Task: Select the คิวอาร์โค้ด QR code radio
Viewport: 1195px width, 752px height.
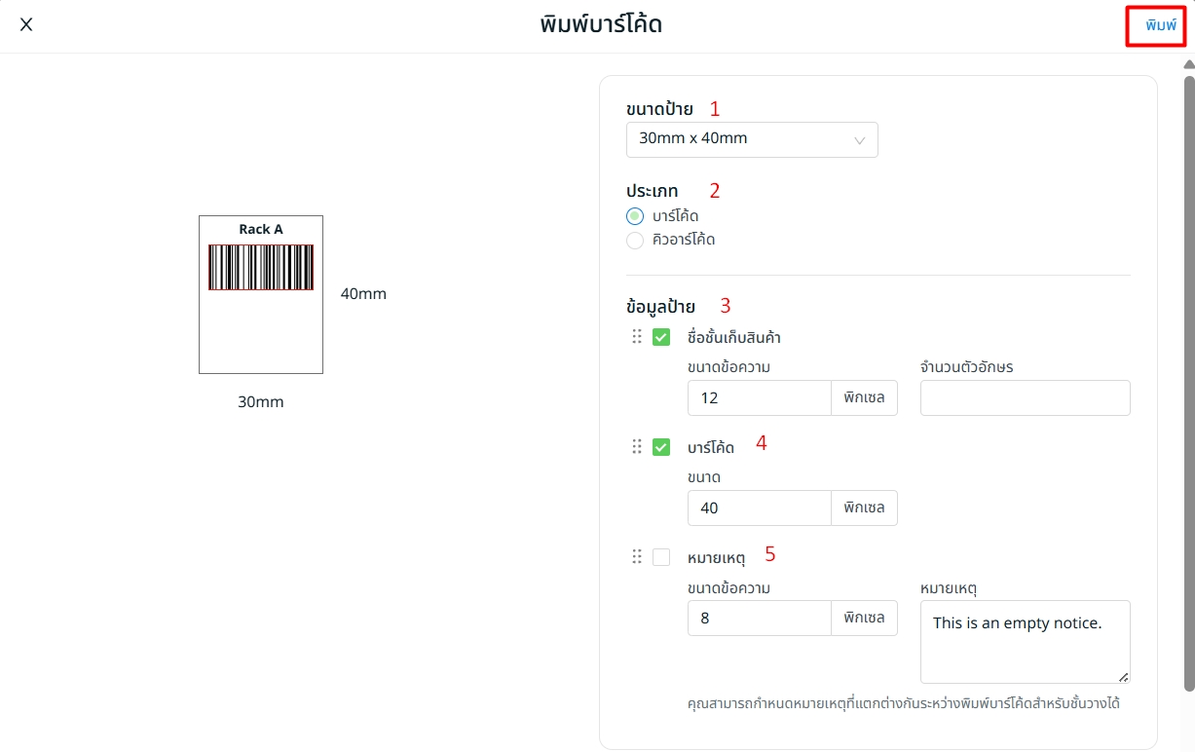Action: (x=635, y=240)
